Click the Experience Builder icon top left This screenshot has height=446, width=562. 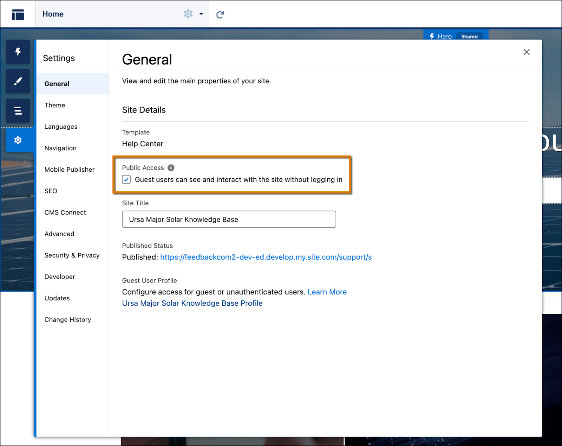click(x=18, y=14)
